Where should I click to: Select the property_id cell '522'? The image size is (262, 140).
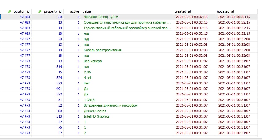[x=47, y=94]
